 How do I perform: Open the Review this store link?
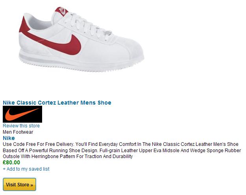(x=21, y=126)
